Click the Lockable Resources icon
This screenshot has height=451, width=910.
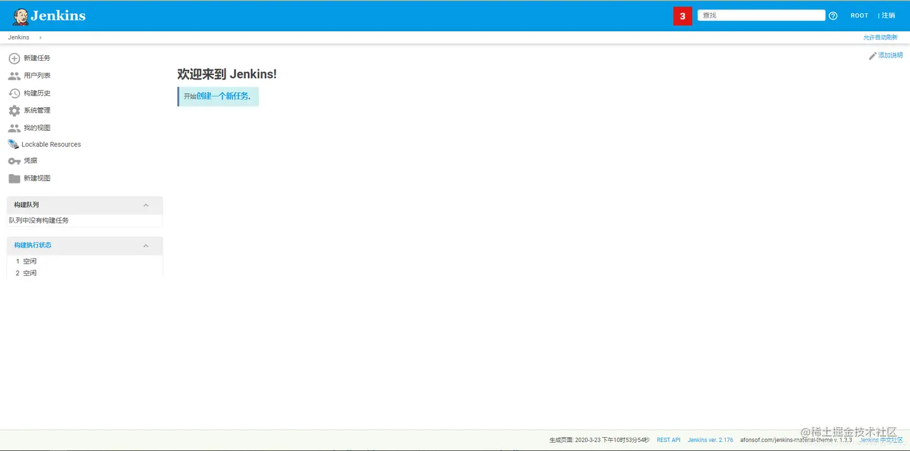[13, 145]
